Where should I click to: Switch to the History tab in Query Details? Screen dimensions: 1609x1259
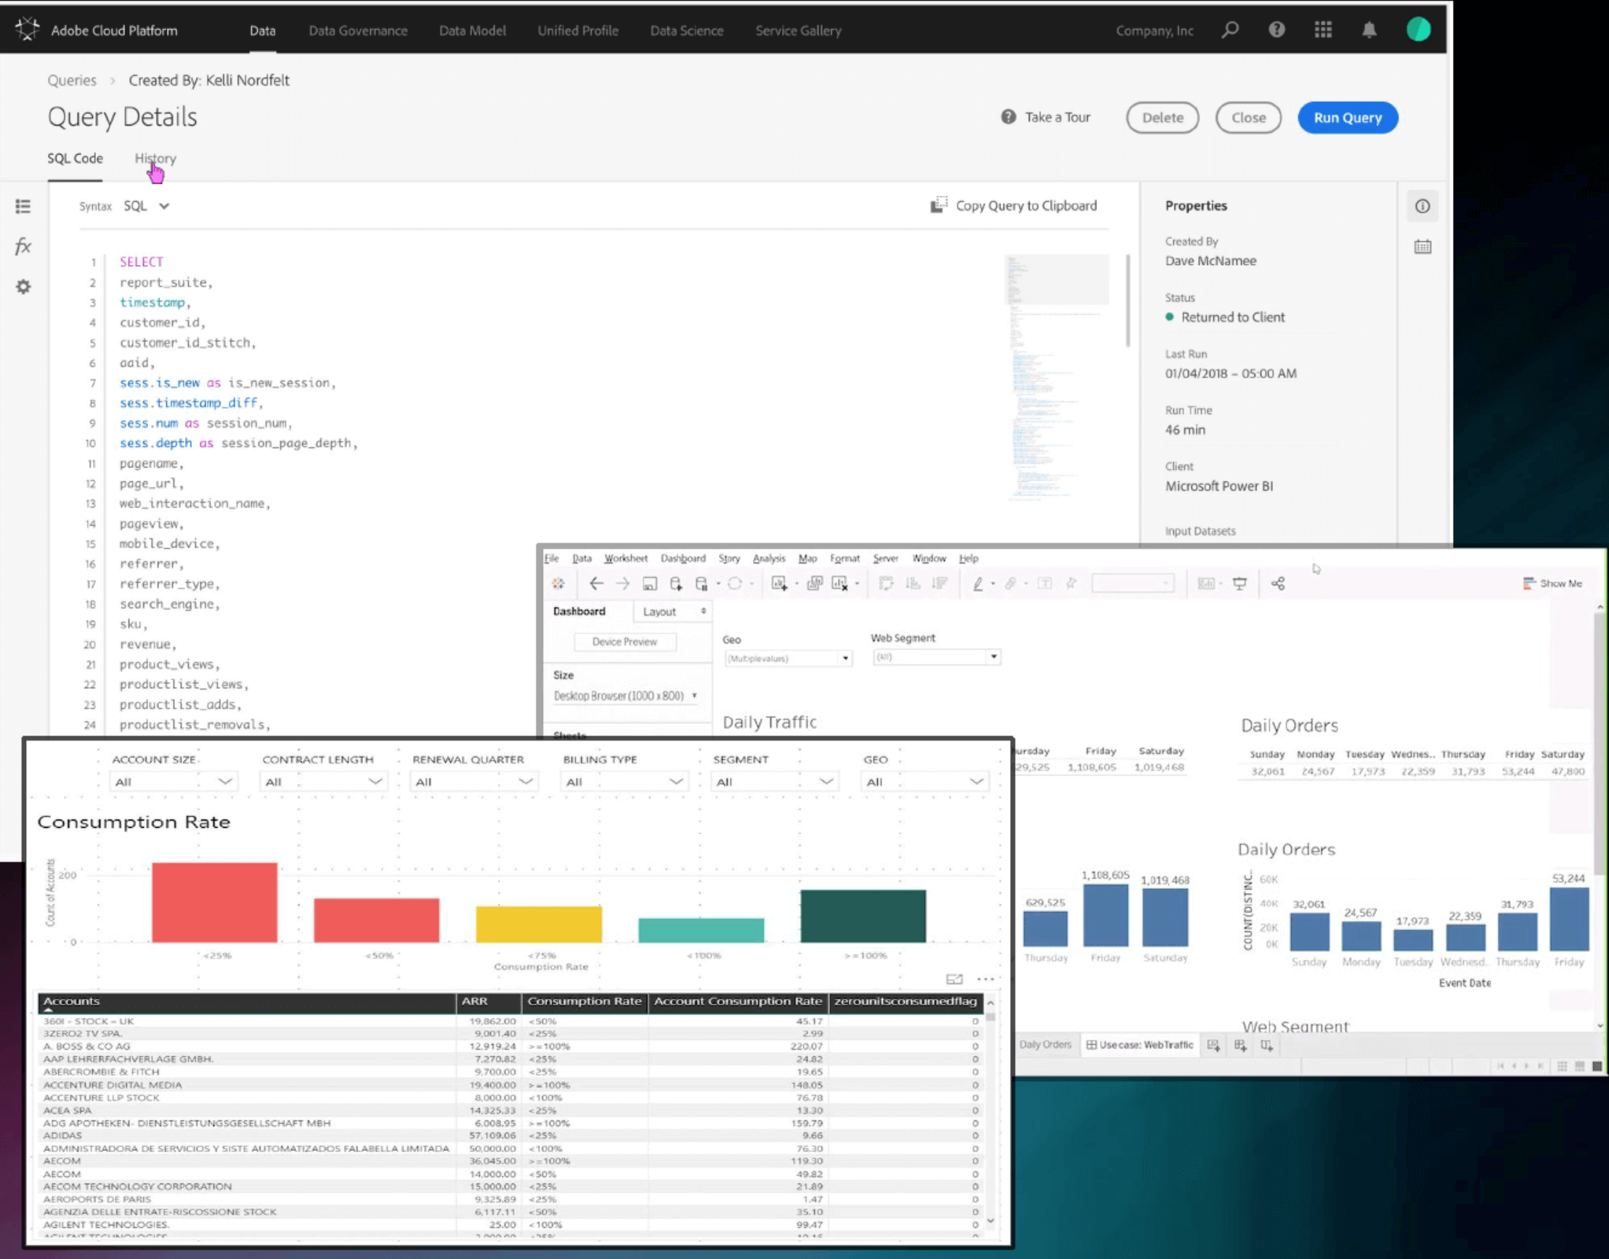(x=155, y=158)
